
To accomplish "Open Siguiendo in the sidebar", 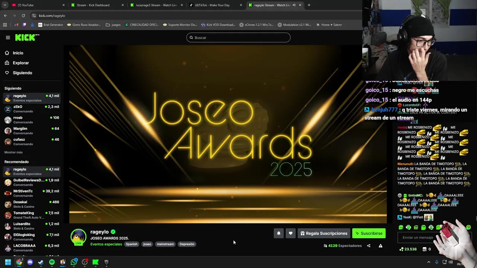I will point(22,73).
